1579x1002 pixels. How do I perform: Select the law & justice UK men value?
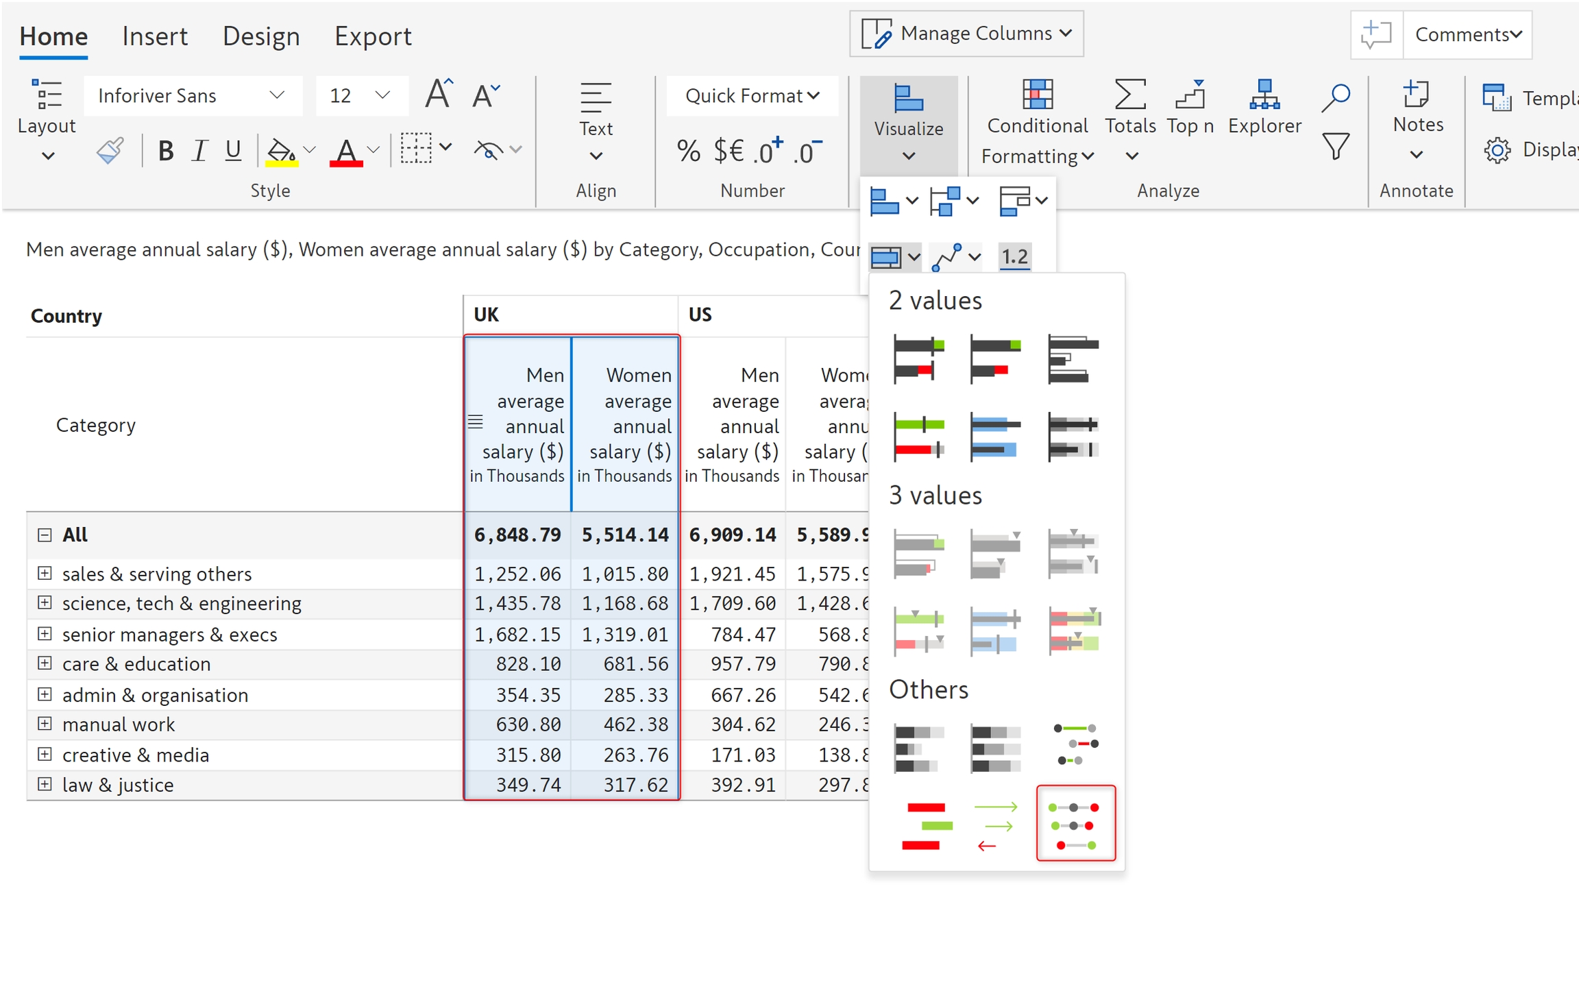click(x=528, y=785)
